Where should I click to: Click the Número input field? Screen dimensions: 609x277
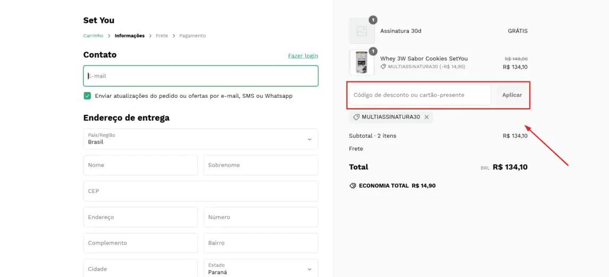tap(261, 217)
